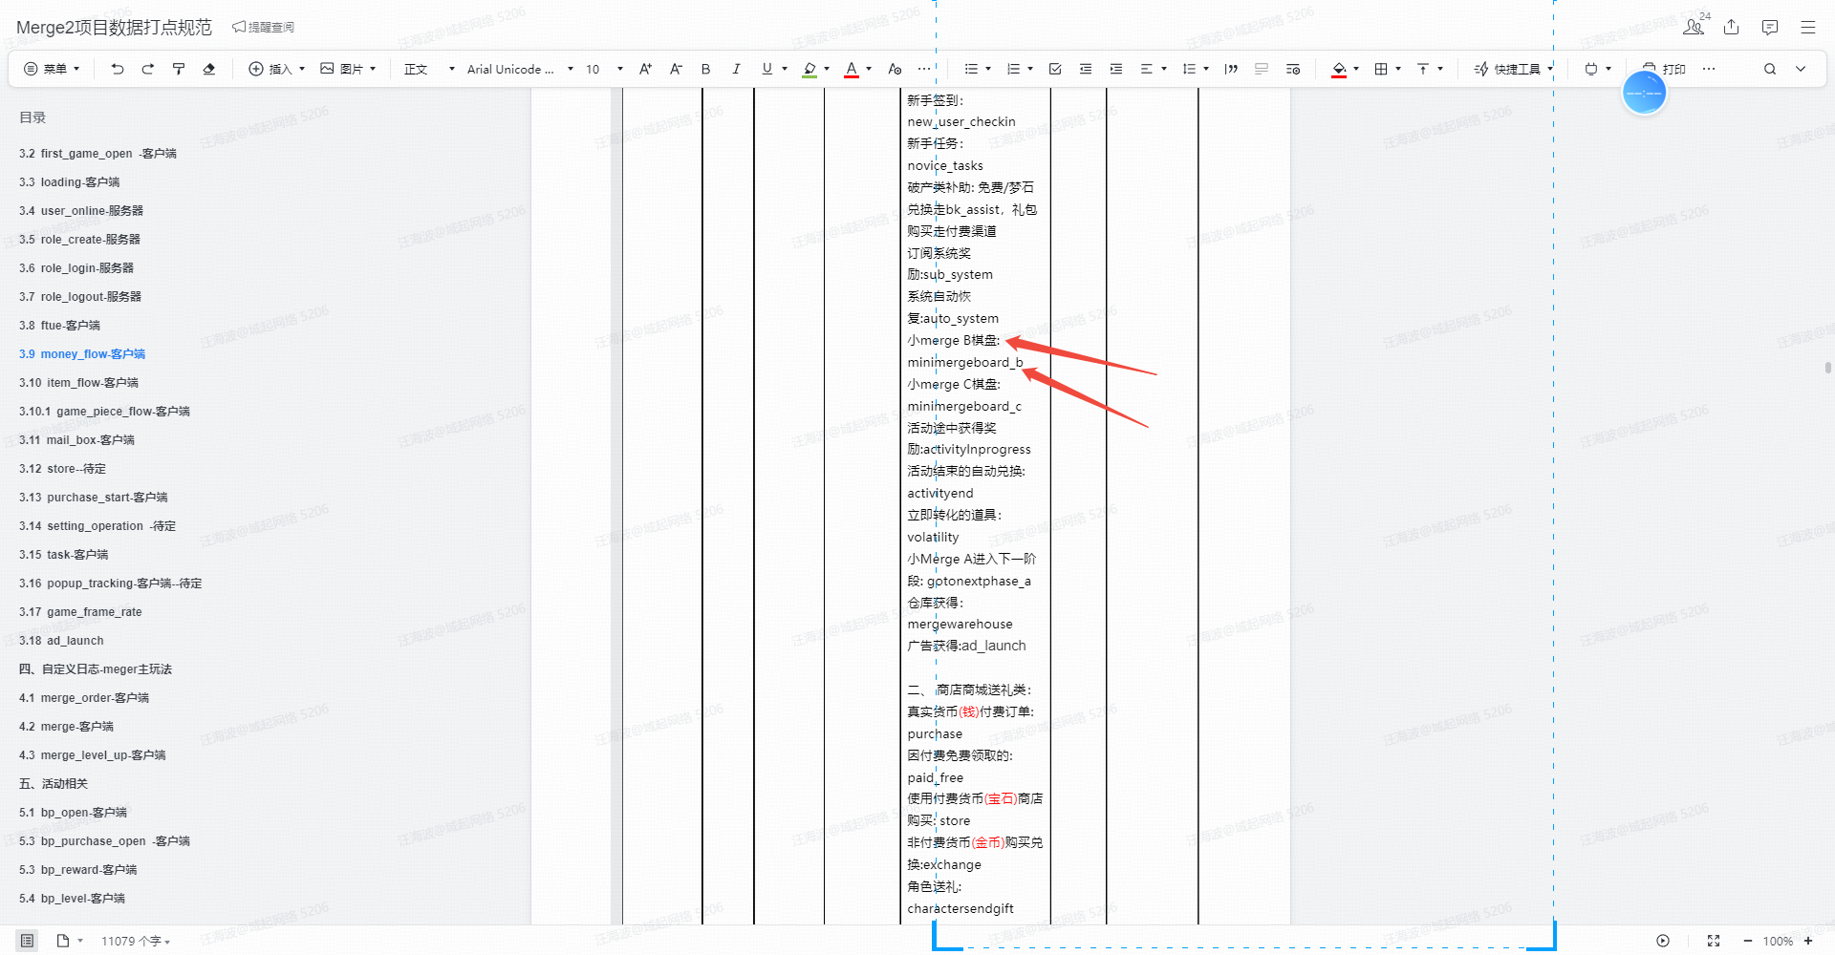Screen dimensions: 1835x955
Task: Apply italic formatting
Action: click(737, 69)
